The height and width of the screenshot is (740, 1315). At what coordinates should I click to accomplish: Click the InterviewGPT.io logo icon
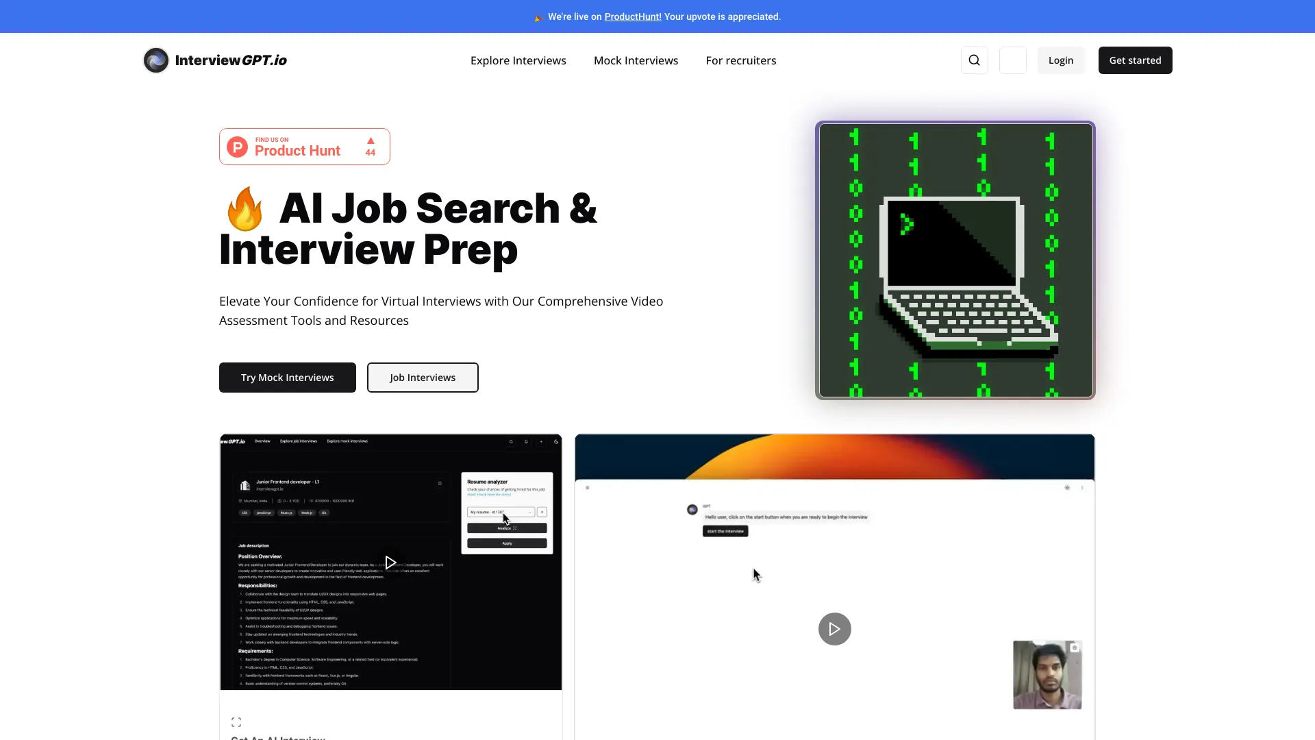[155, 60]
